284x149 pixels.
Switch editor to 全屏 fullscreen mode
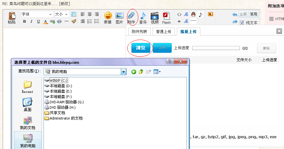pos(243,14)
